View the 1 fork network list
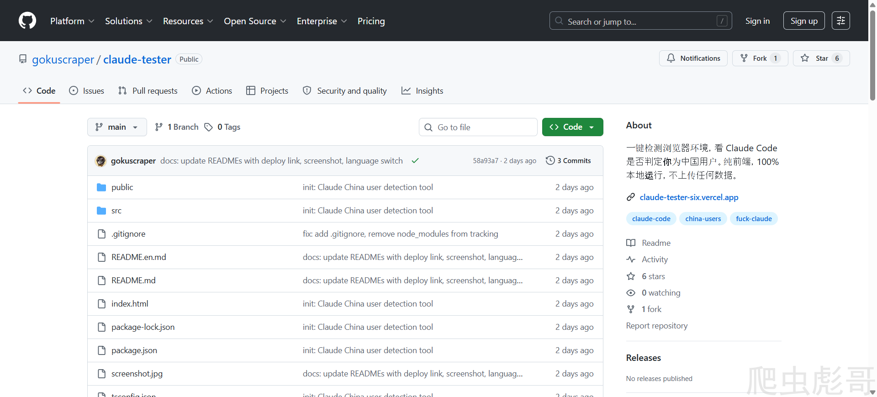Viewport: 877px width, 397px height. tap(644, 309)
